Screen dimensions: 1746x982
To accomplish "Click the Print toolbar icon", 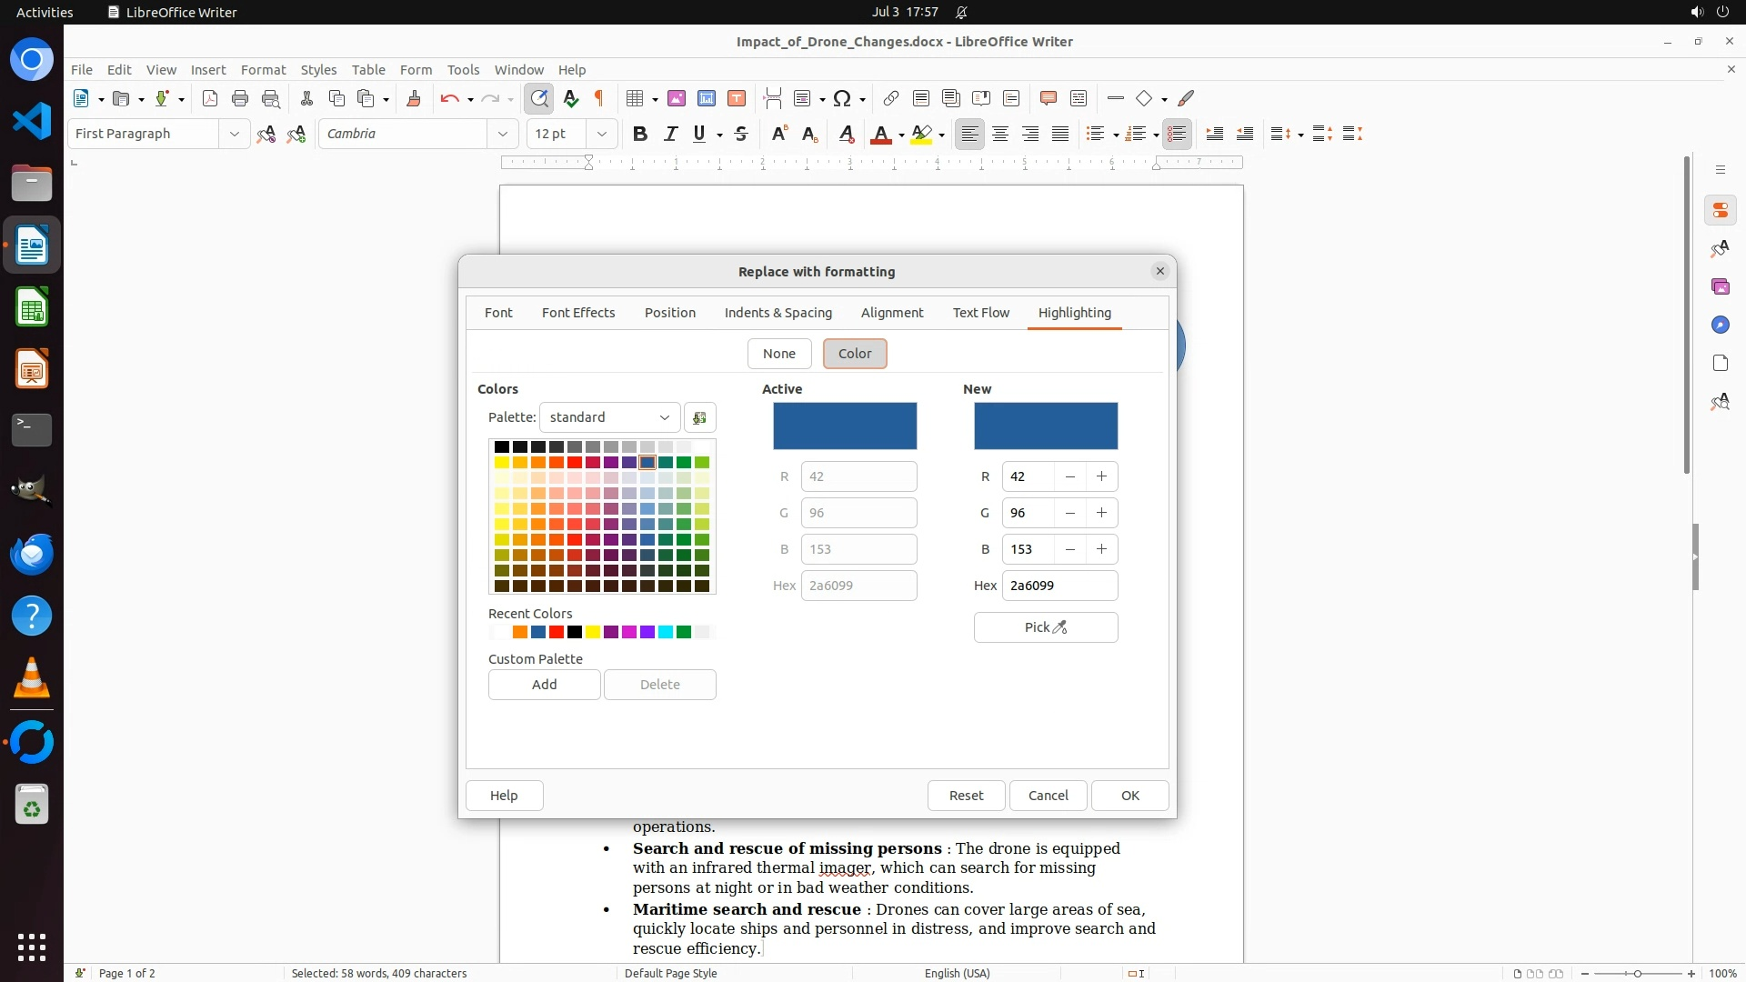I will click(x=240, y=98).
